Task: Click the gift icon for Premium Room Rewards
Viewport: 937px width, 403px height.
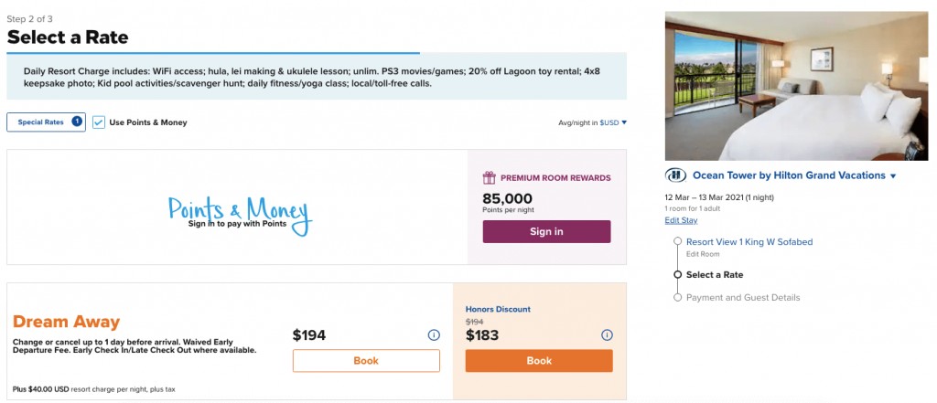Action: 489,178
